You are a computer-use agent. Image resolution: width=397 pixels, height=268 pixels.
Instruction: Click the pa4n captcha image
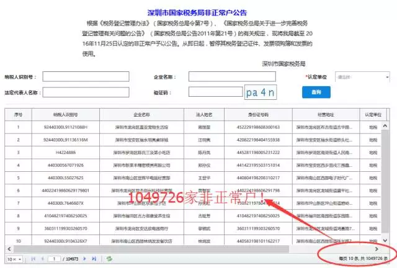(x=261, y=92)
